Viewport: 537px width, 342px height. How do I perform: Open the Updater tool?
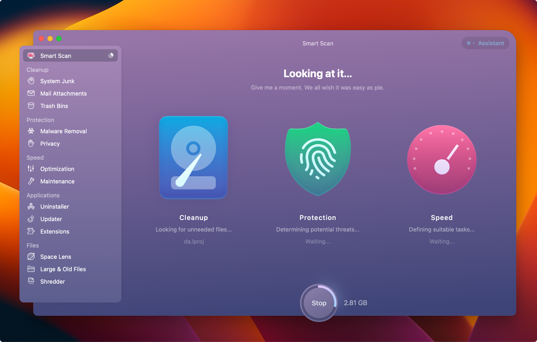pos(31,219)
